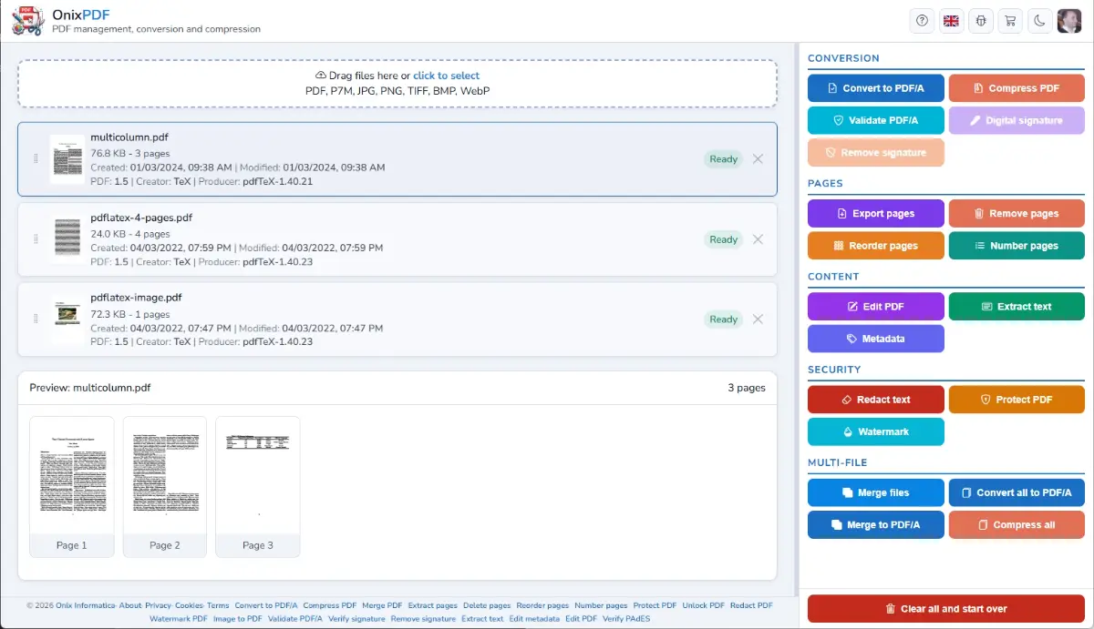Open the Metadata button
1094x629 pixels.
(x=876, y=339)
